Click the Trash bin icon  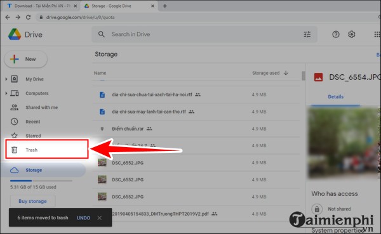(15, 150)
